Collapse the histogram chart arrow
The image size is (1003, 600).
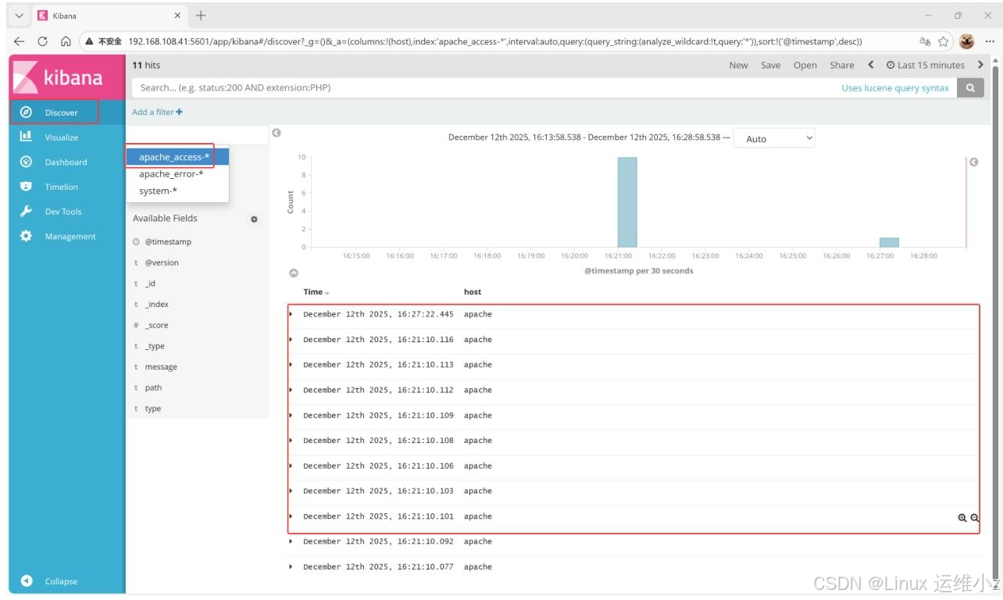pos(294,273)
